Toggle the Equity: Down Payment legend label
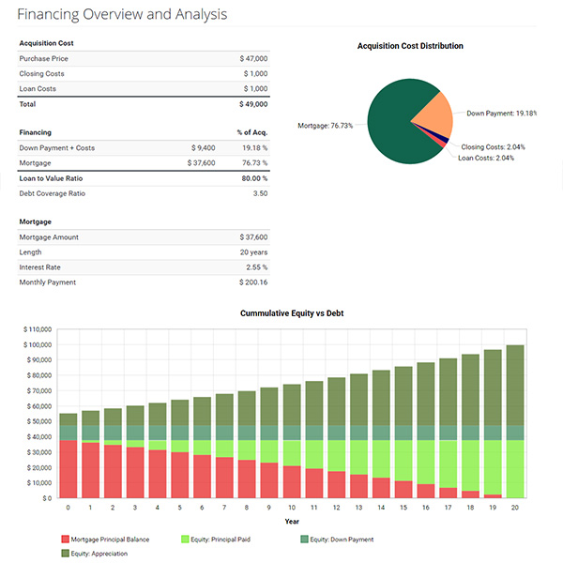Image resolution: width=563 pixels, height=563 pixels. coord(342,539)
